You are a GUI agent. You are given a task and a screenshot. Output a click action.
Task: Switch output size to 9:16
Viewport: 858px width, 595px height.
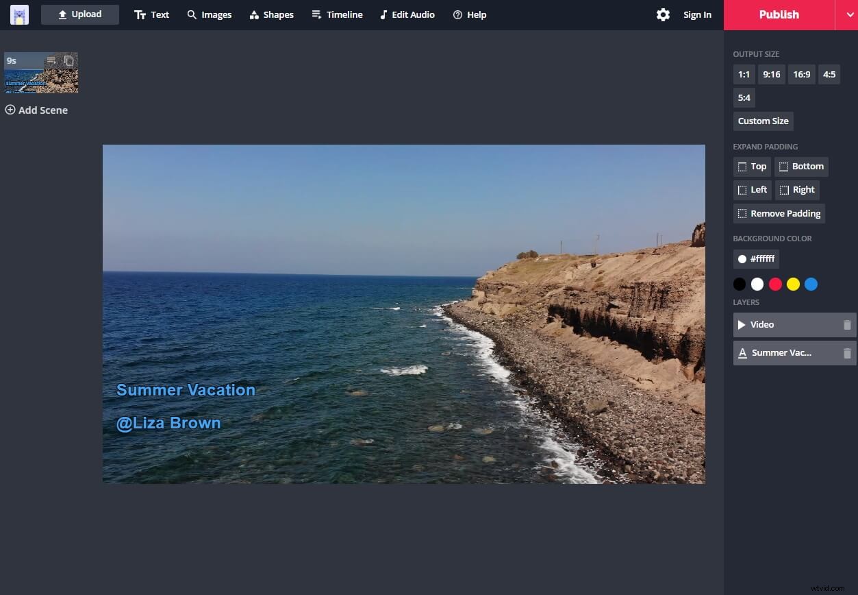[x=771, y=74]
